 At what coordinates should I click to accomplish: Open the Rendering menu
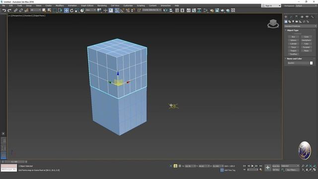(102, 5)
